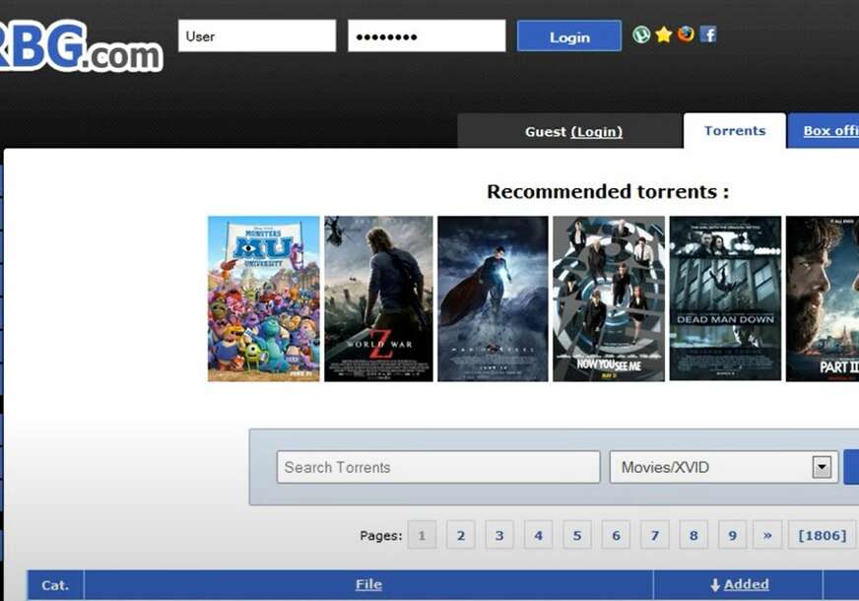Viewport: 859px width, 601px height.
Task: Go to page 3
Action: pos(499,535)
